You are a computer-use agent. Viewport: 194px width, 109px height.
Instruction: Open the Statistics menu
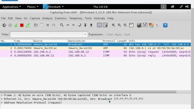point(61,18)
